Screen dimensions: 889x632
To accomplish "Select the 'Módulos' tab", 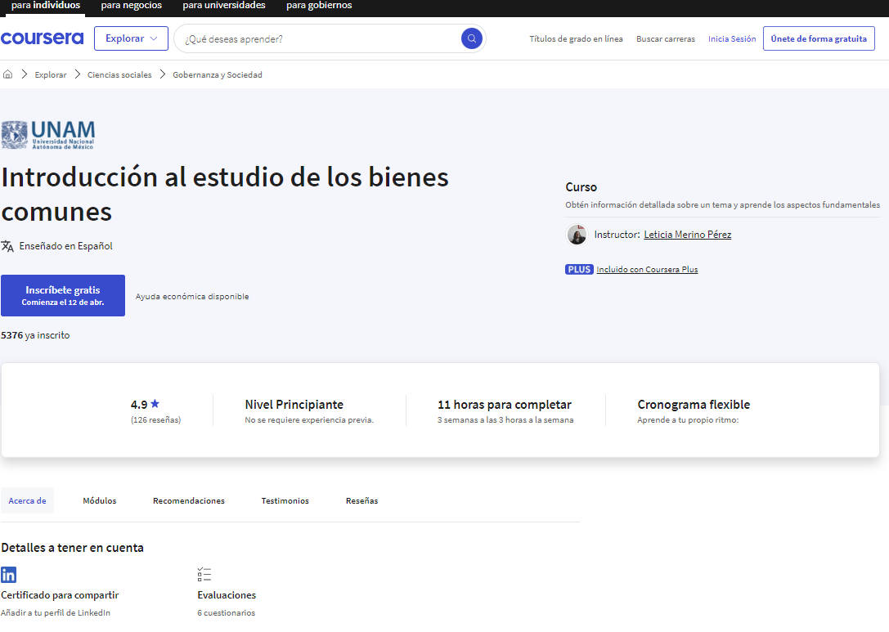I will (x=100, y=500).
